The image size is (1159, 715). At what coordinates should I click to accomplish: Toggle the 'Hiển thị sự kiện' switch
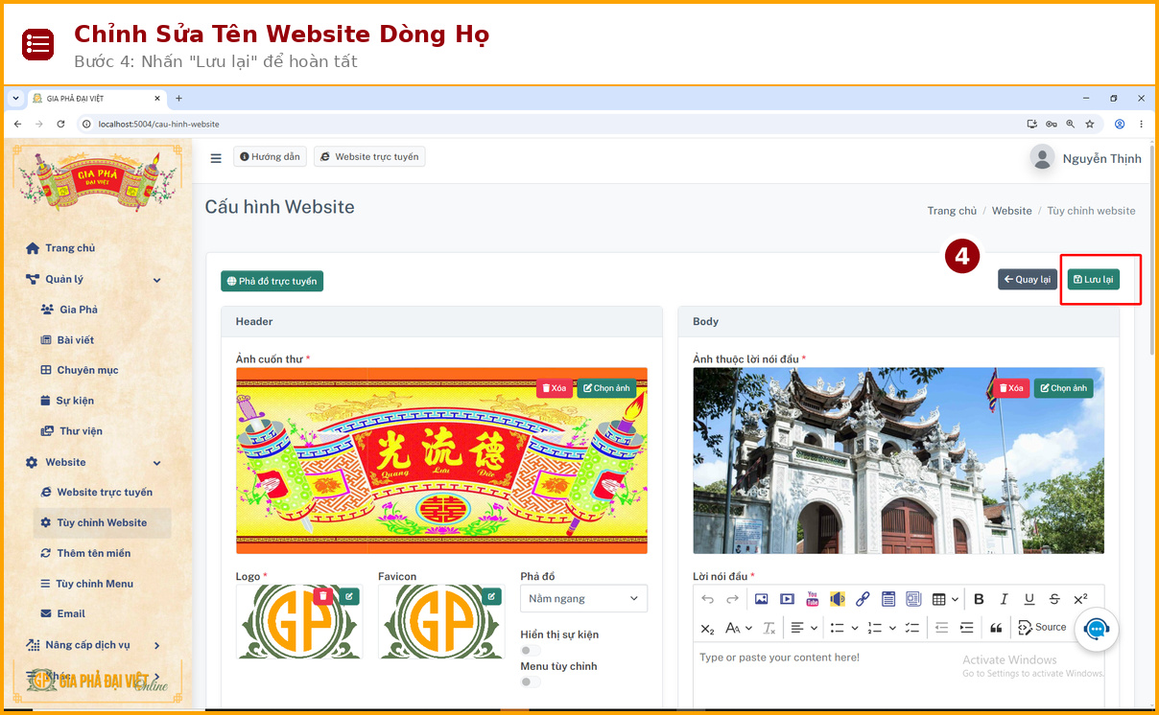point(531,651)
